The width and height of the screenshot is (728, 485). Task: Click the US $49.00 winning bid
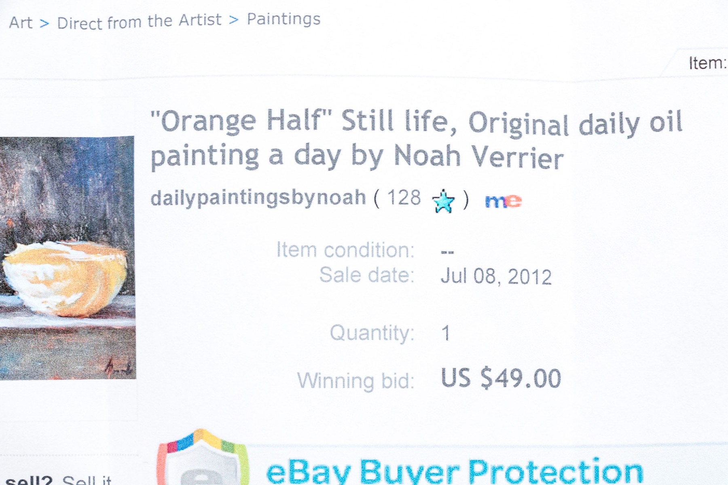[501, 378]
